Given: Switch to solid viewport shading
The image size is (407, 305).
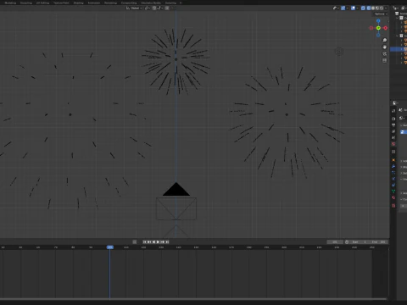Looking at the screenshot, I should [373, 8].
